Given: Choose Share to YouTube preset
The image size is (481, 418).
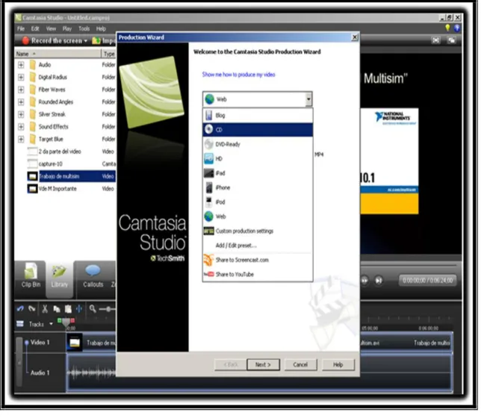Looking at the screenshot, I should [x=258, y=275].
